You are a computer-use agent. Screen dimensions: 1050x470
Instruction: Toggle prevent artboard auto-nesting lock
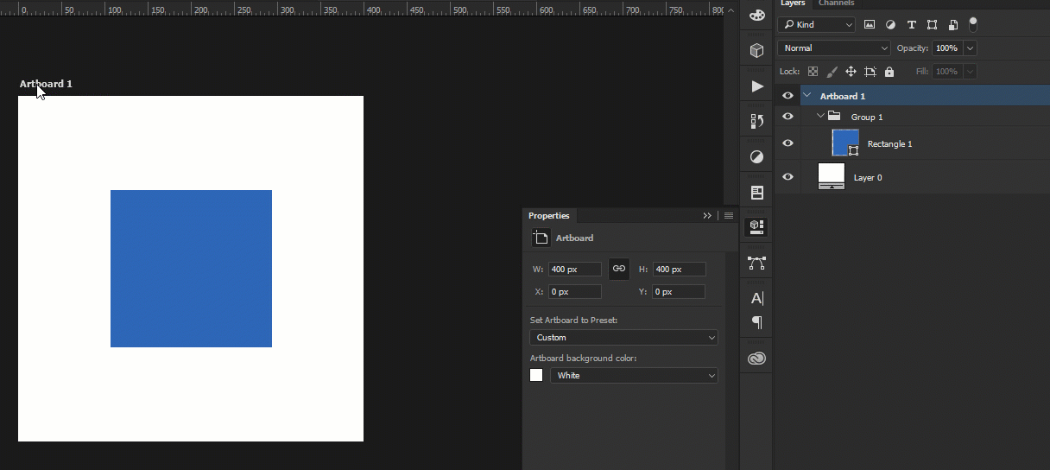(870, 72)
